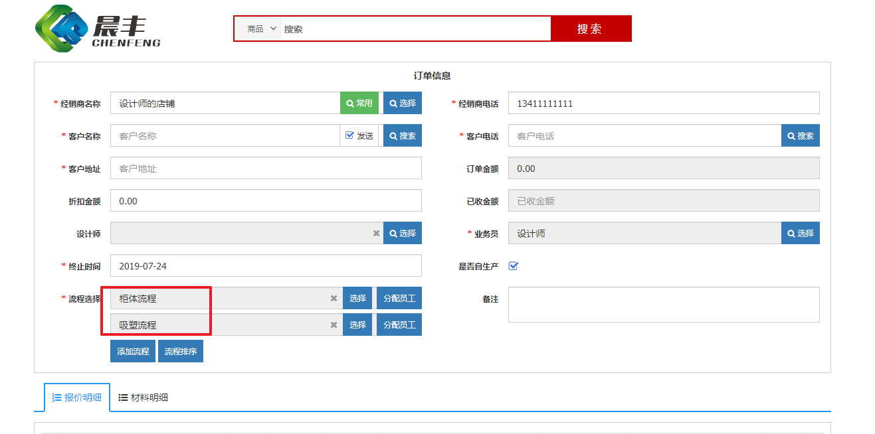This screenshot has width=875, height=434.
Task: Select the 报价明细 tab
Action: click(77, 398)
